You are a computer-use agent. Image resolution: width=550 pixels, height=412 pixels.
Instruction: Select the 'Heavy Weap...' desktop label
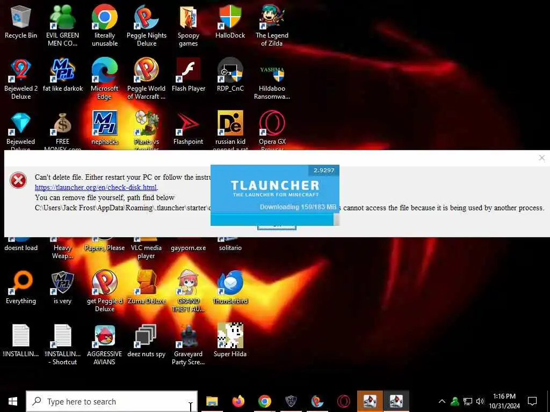point(62,252)
